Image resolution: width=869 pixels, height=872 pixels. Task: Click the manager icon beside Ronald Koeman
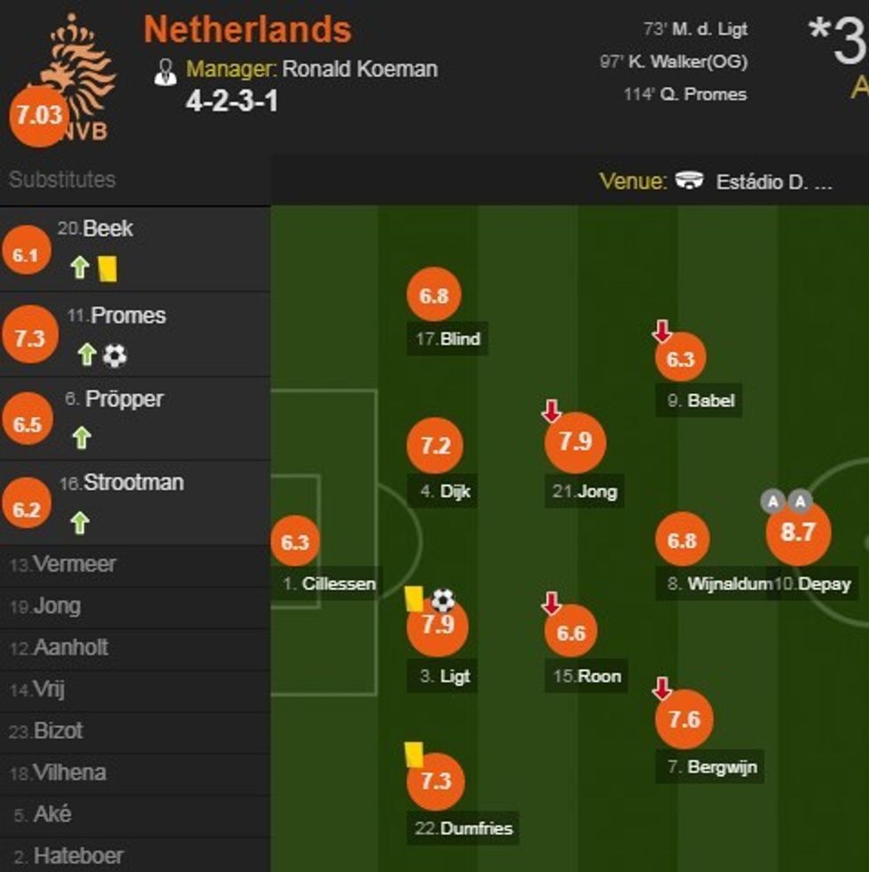[x=165, y=71]
